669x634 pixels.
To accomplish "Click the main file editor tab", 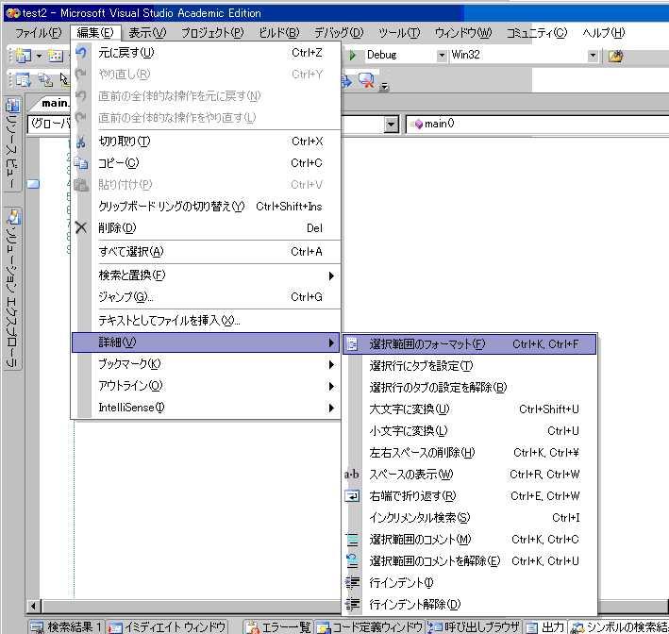I will 54,103.
